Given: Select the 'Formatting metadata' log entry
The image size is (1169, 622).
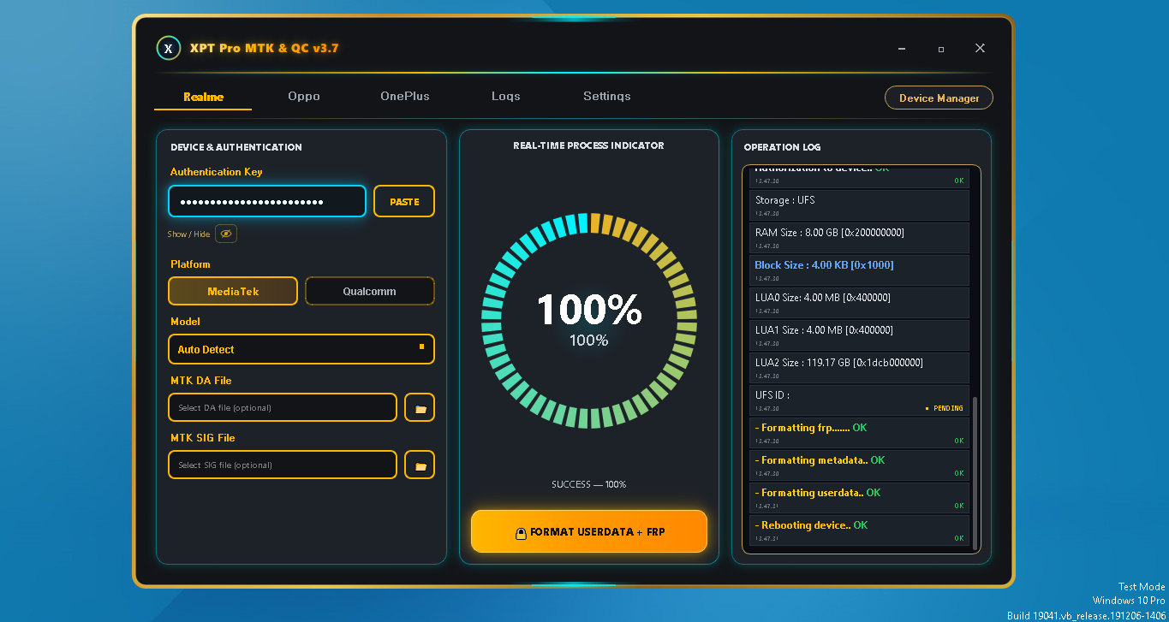Looking at the screenshot, I should pos(859,465).
